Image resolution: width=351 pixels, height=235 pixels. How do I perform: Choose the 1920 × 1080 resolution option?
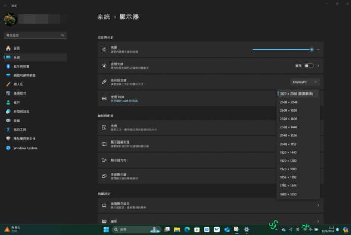click(289, 169)
